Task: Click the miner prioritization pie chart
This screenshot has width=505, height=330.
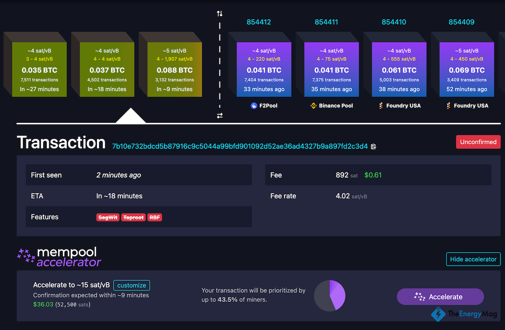Action: pos(329,296)
